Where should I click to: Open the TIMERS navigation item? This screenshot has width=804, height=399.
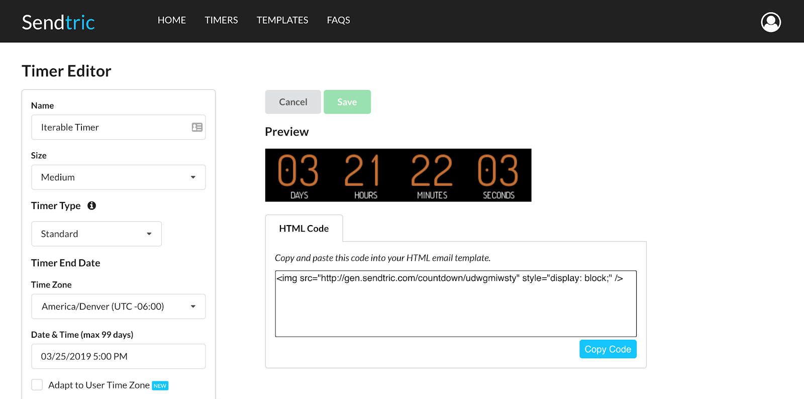[x=221, y=20]
